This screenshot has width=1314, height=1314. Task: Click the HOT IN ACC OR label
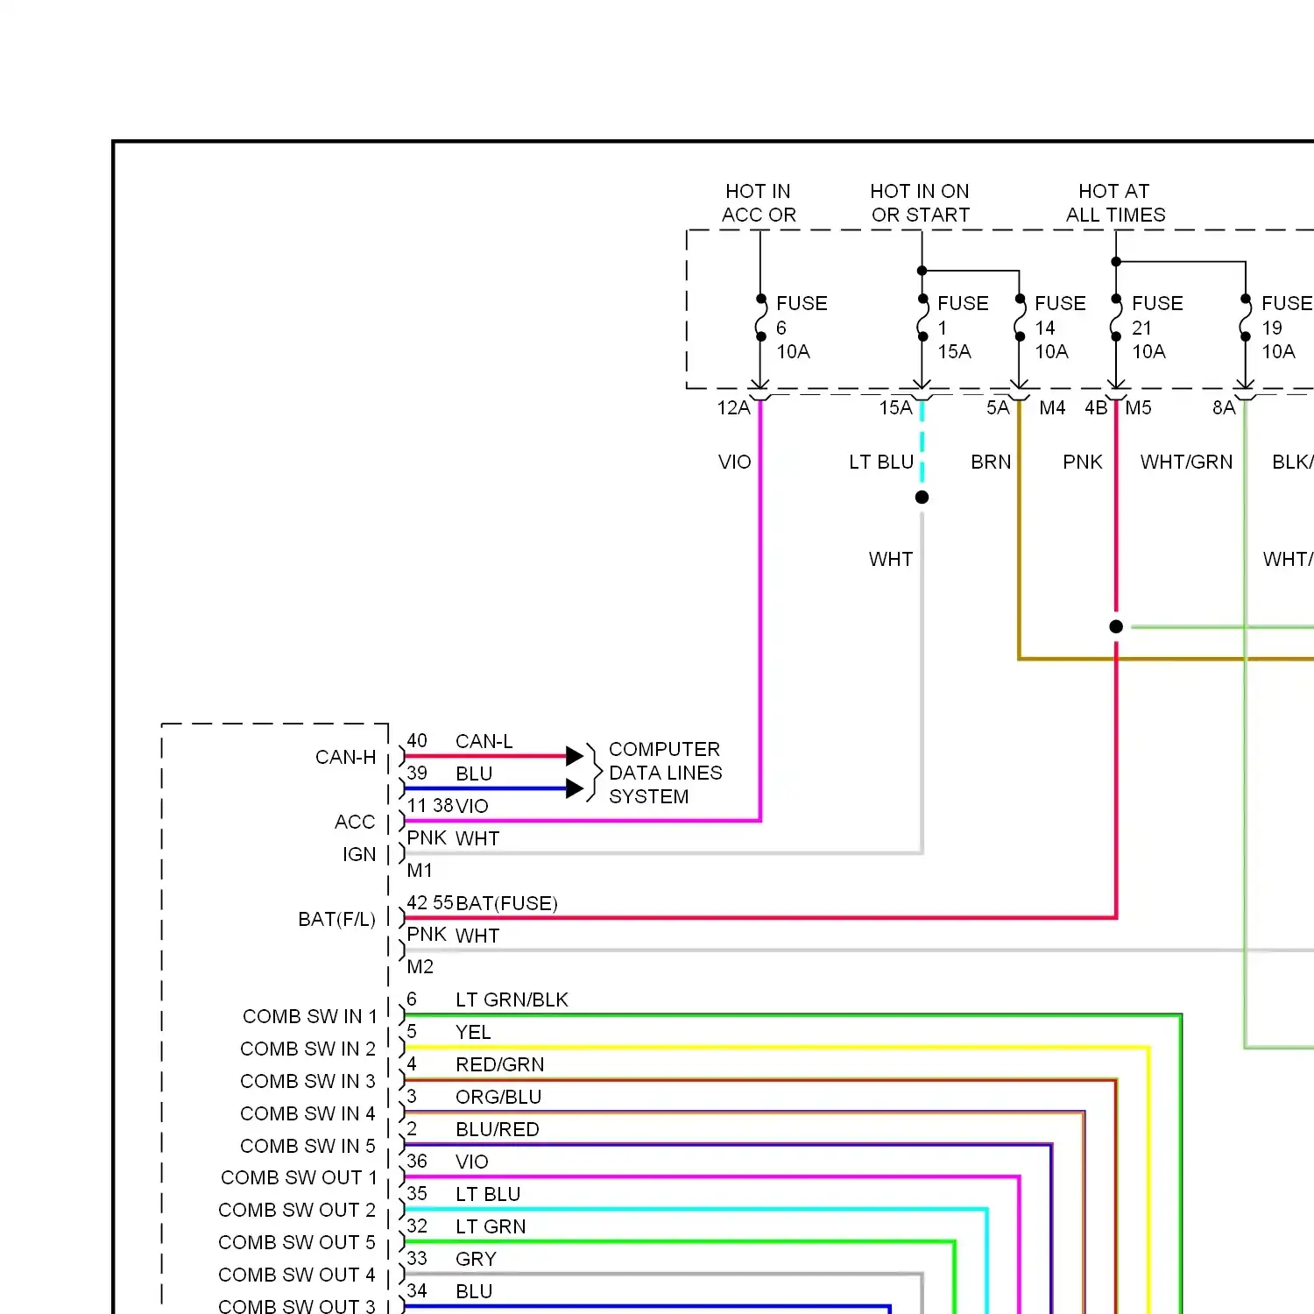pos(759,203)
